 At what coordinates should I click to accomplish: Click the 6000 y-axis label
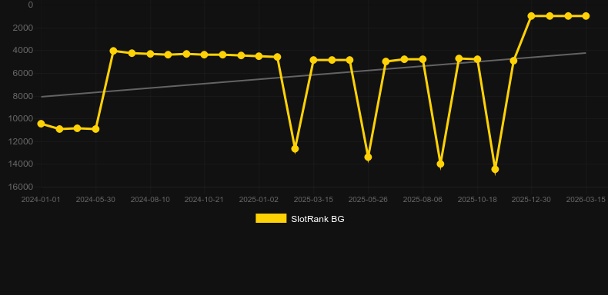coord(24,73)
